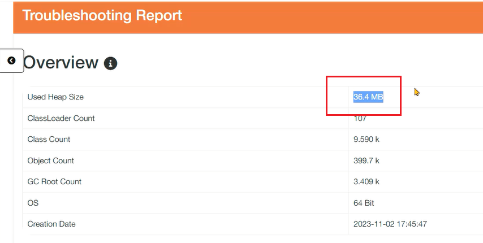This screenshot has height=243, width=483.
Task: Click the 399.7 k object count value
Action: coord(366,161)
